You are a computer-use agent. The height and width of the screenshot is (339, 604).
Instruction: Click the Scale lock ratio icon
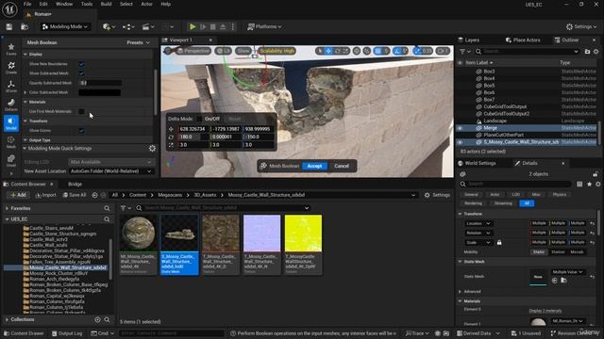[499, 243]
